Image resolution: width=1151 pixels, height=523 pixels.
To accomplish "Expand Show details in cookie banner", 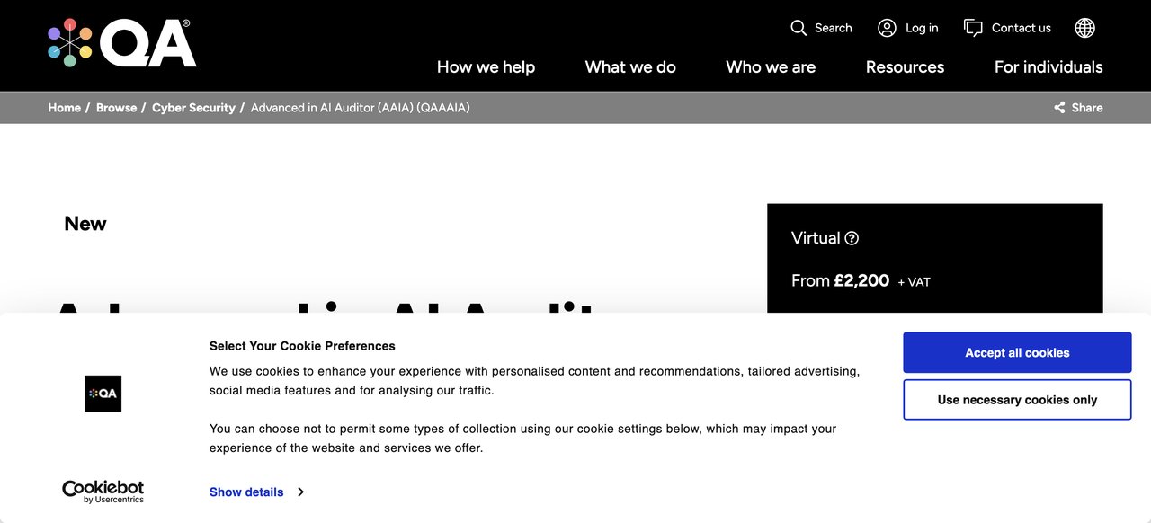I will point(246,492).
